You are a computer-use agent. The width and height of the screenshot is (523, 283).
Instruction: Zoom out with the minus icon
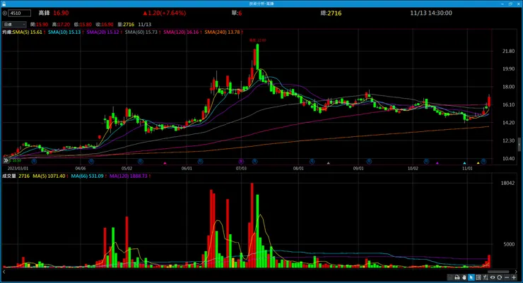coord(507,277)
